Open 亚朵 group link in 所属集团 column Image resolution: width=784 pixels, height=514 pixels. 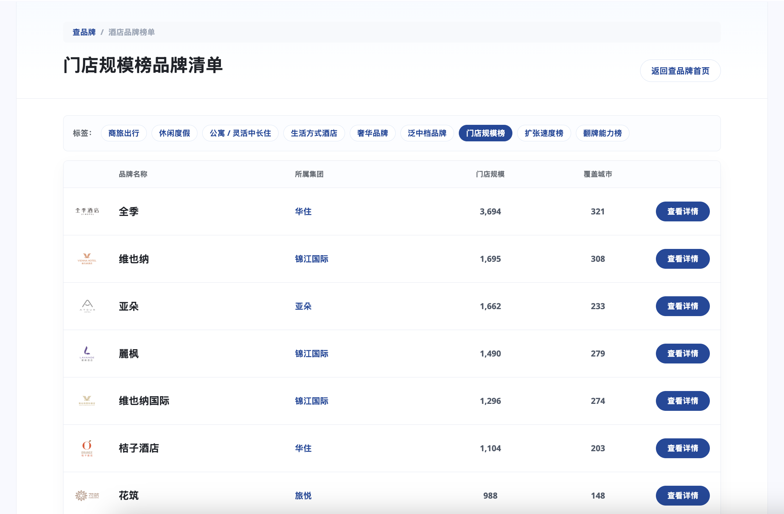[303, 306]
